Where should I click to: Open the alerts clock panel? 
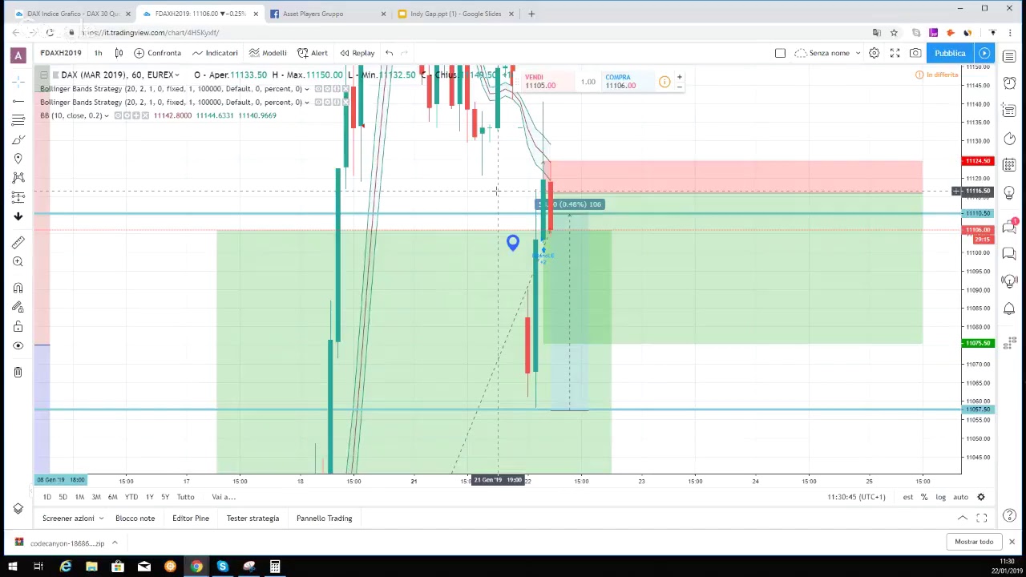(1009, 83)
